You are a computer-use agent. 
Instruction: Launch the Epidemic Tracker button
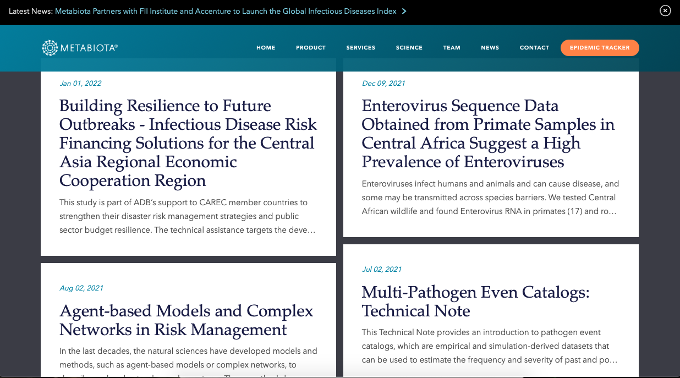click(x=600, y=48)
